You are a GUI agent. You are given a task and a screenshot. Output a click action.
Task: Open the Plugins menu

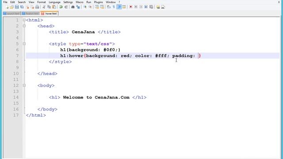pyautogui.click(x=98, y=2)
